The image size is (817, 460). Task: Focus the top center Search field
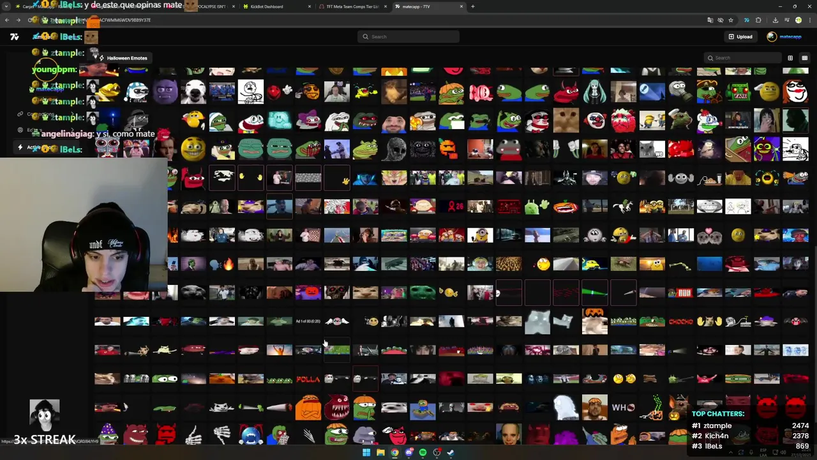[x=408, y=36]
